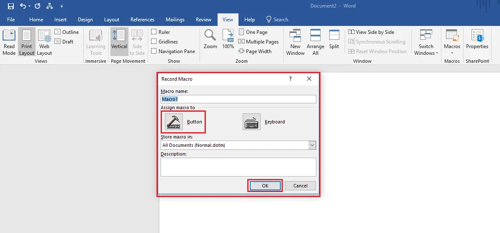The width and height of the screenshot is (500, 233).
Task: Toggle the Navigation Pane checkbox
Action: (154, 51)
